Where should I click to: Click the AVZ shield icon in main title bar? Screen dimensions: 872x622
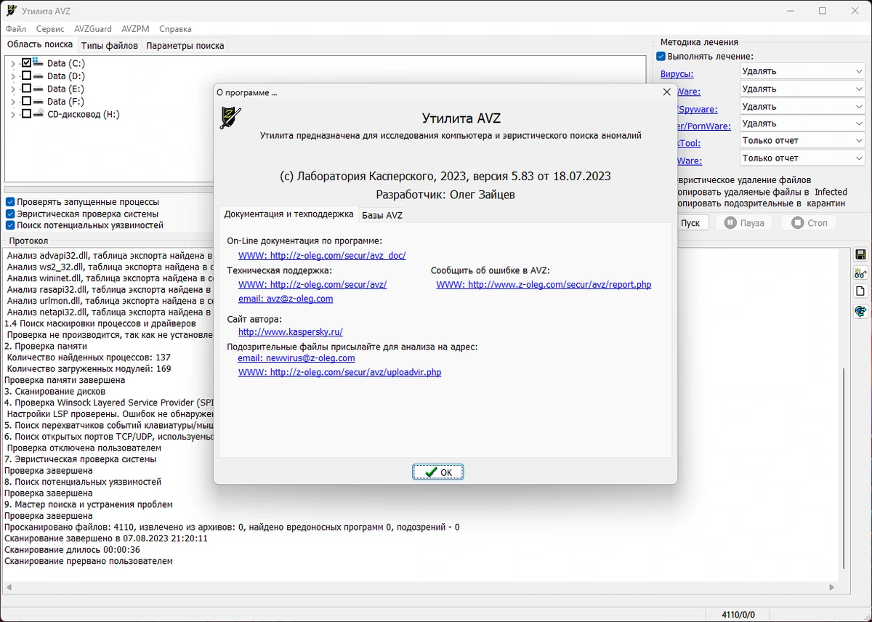tap(12, 11)
